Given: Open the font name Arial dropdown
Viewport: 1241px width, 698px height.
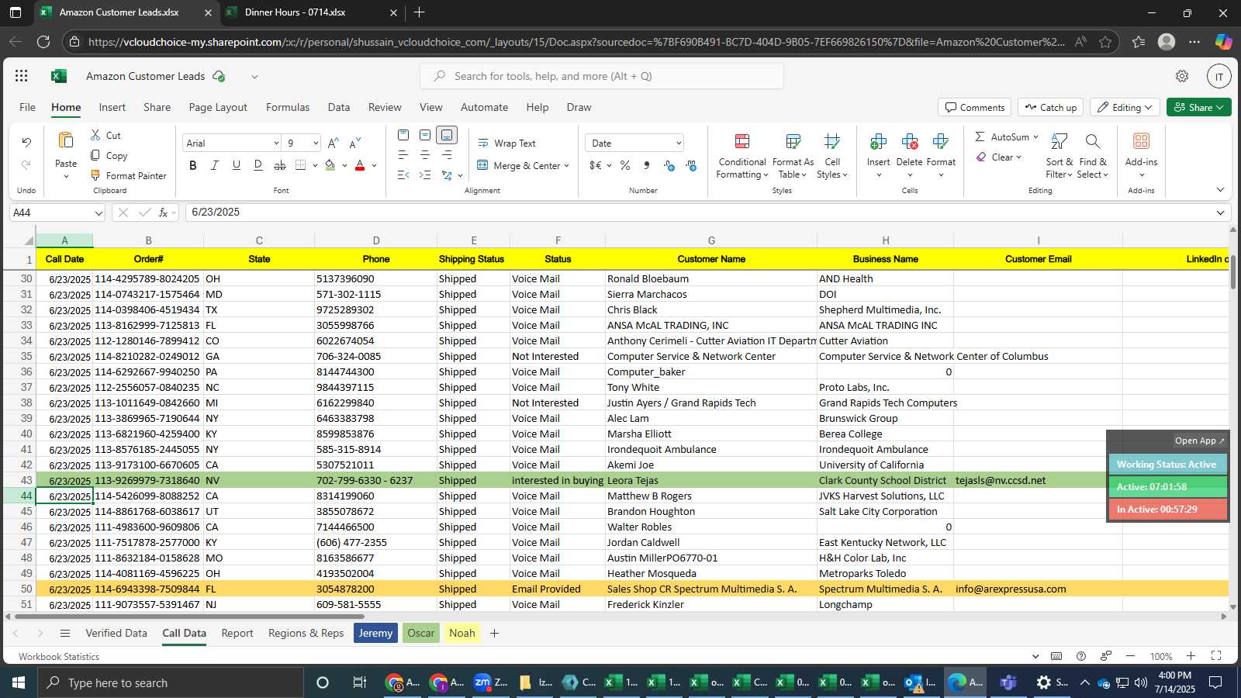Looking at the screenshot, I should coord(276,143).
